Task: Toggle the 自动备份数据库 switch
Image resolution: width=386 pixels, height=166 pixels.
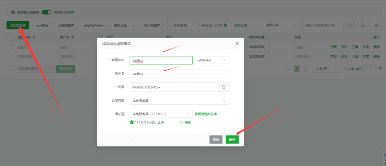Action: pos(46,12)
